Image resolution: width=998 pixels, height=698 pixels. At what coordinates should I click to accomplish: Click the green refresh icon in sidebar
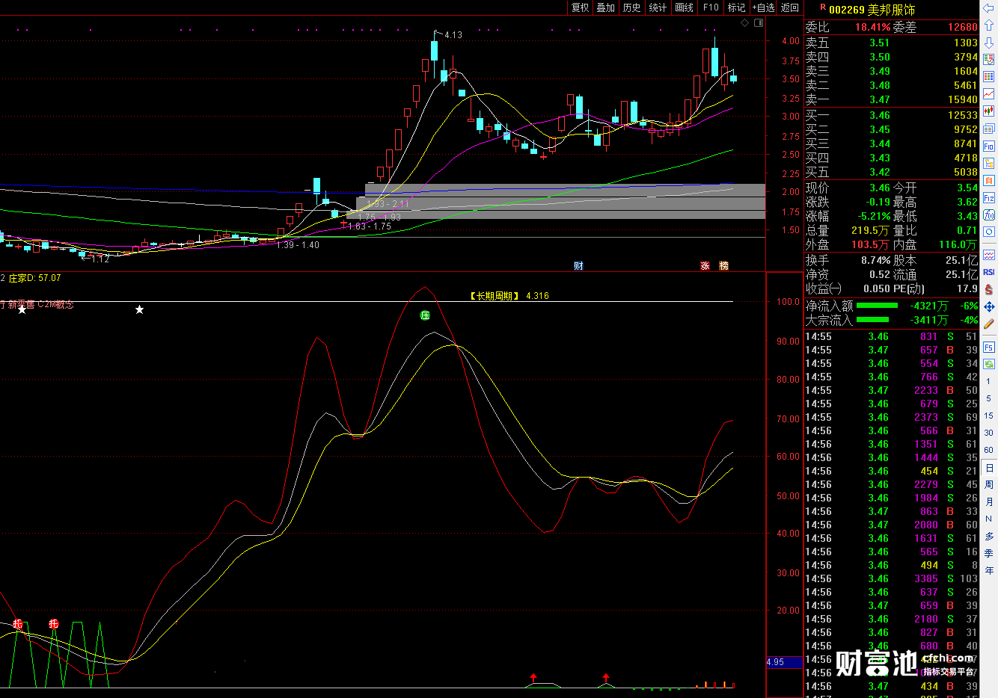tap(989, 364)
